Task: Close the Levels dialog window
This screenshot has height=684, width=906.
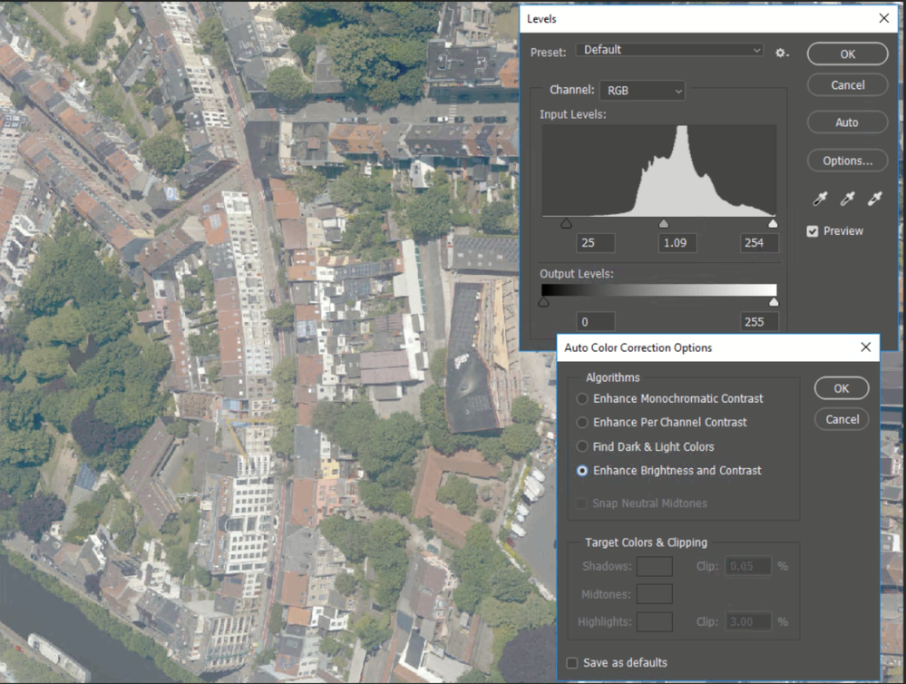Action: [884, 18]
